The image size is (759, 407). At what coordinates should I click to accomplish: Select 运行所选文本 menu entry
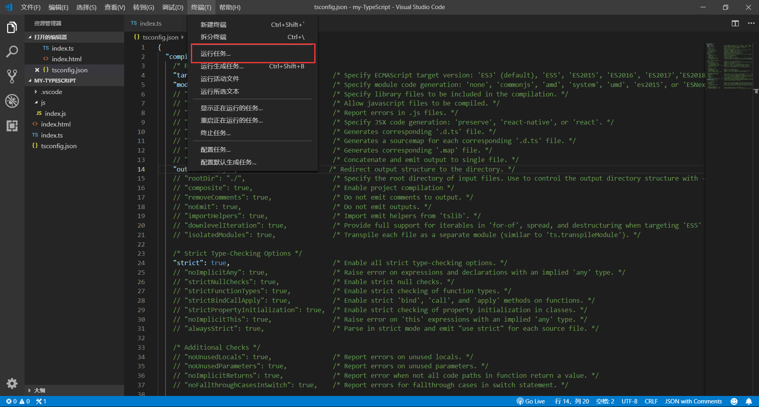(x=253, y=92)
